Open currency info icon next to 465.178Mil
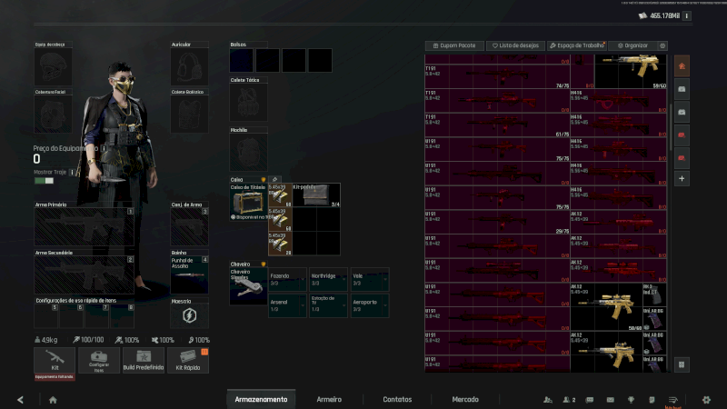 pos(687,15)
